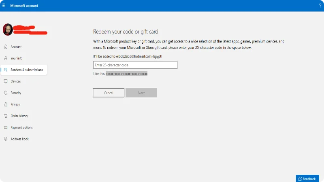
Task: Open the Devices label
Action: coord(16,81)
